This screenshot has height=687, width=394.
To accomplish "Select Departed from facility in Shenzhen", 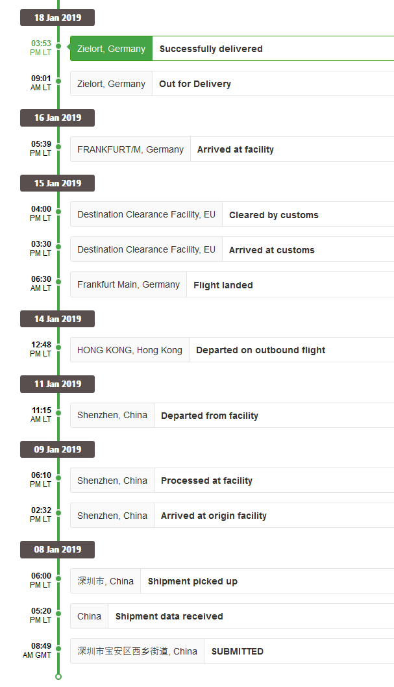I will pyautogui.click(x=232, y=415).
